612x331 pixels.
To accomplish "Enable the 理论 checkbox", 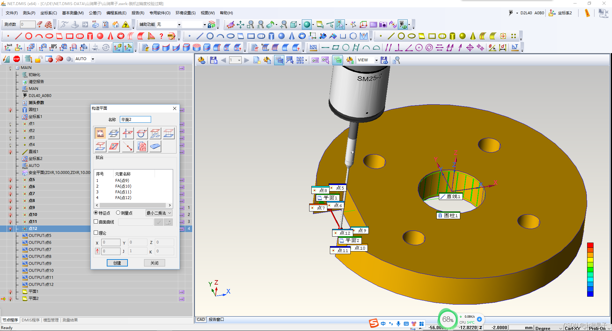I will click(x=96, y=233).
